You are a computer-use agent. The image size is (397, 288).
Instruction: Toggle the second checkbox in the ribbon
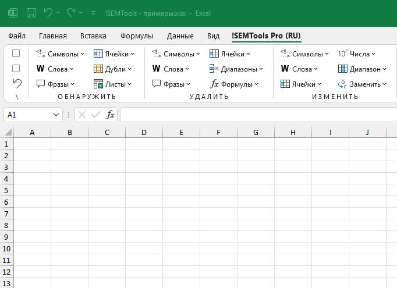(16, 68)
